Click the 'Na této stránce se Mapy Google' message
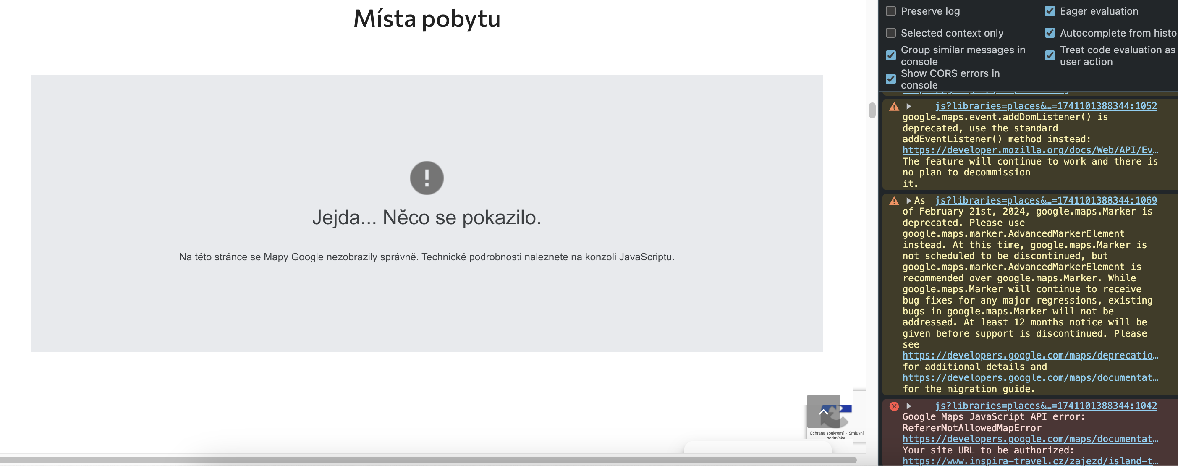Viewport: 1178px width, 466px height. pyautogui.click(x=427, y=257)
